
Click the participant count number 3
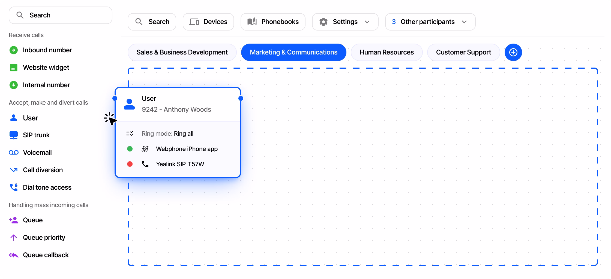point(394,22)
